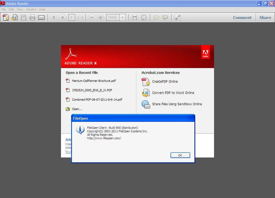275x198 pixels.
Task: Open the File menu
Action: pos(3,9)
